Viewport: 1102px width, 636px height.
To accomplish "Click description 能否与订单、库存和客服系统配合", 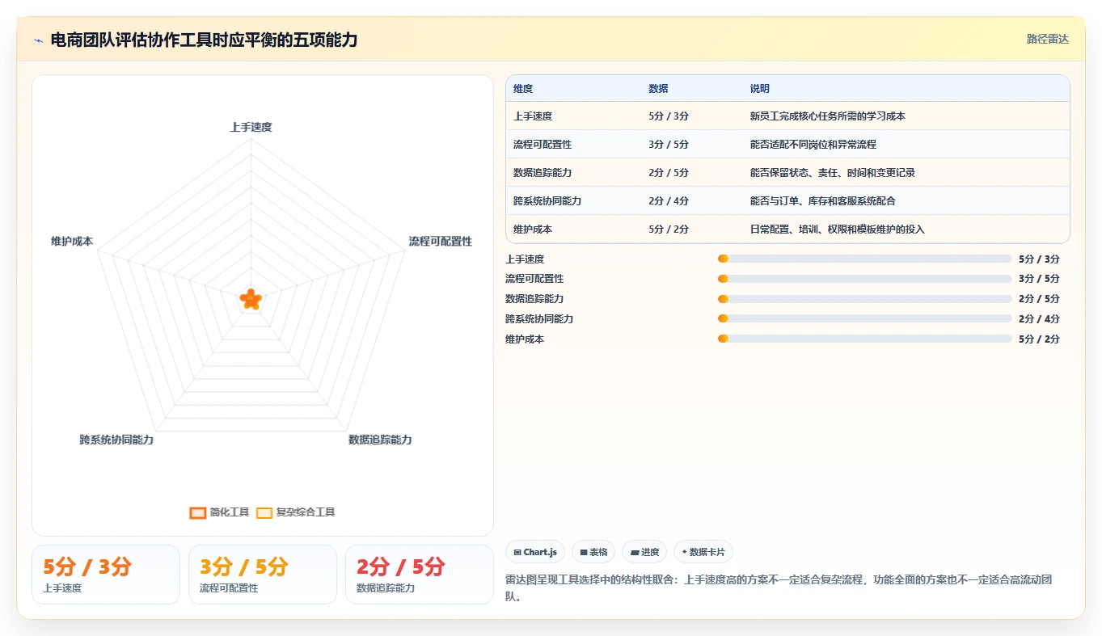I will click(x=822, y=201).
